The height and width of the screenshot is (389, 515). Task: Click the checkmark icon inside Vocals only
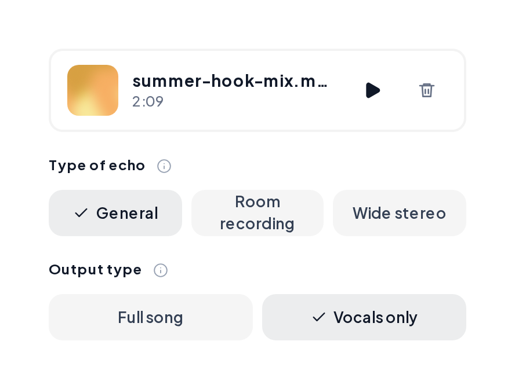pyautogui.click(x=318, y=317)
